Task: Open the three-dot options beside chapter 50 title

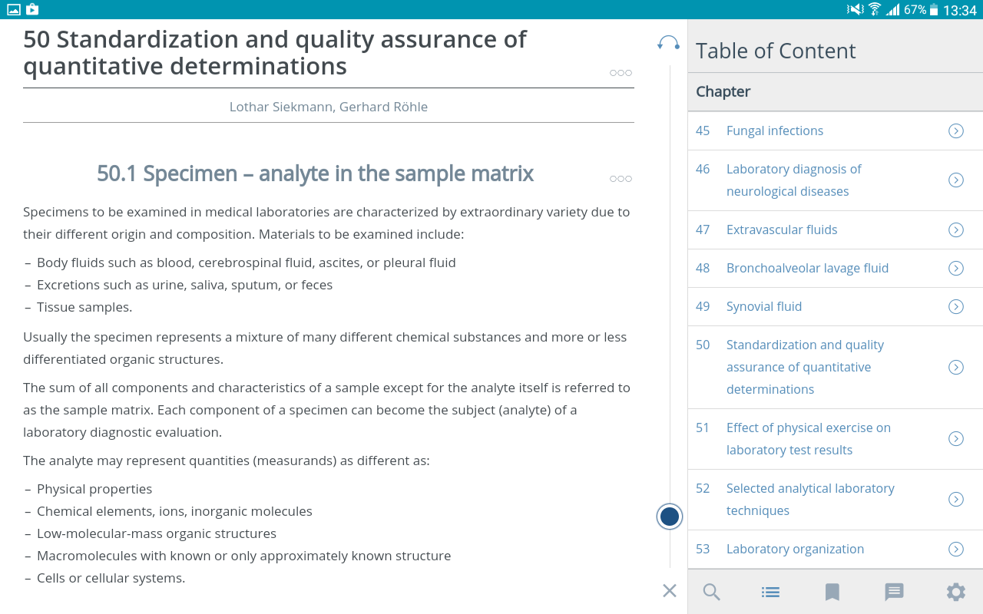Action: pos(621,73)
